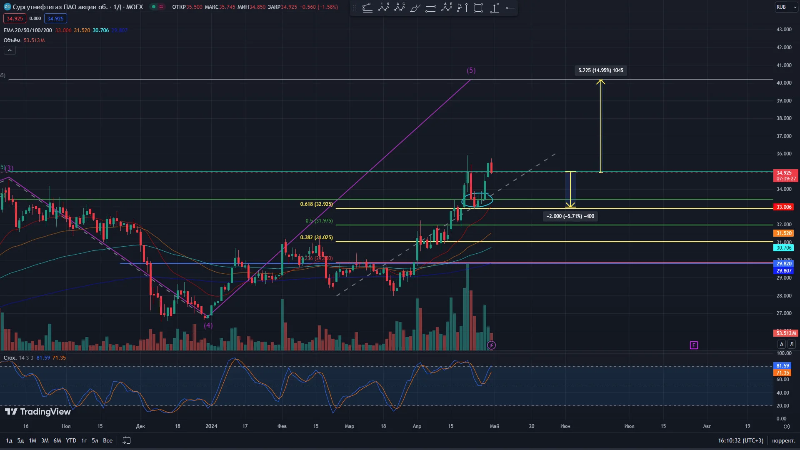This screenshot has width=800, height=450.
Task: Click the 34.925 current price label on scale
Action: [786, 175]
